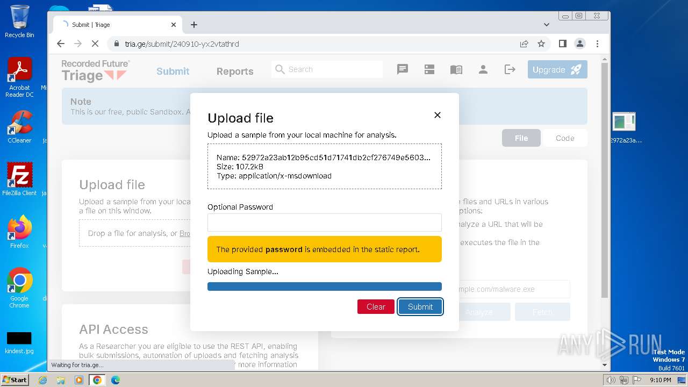Select the 52972a23a desktop file

pyautogui.click(x=625, y=128)
